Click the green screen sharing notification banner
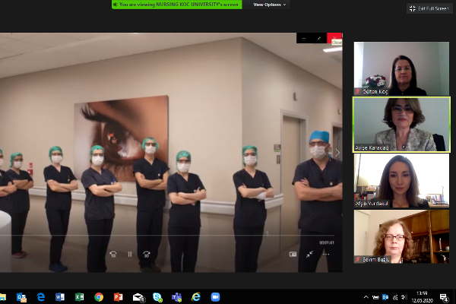456x304 pixels. (177, 5)
